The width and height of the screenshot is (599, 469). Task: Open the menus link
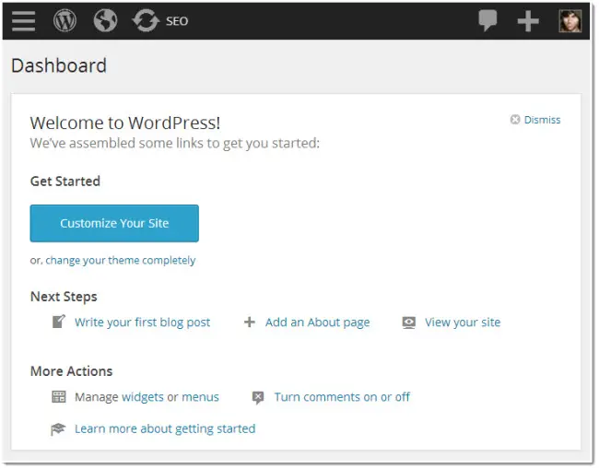(200, 397)
